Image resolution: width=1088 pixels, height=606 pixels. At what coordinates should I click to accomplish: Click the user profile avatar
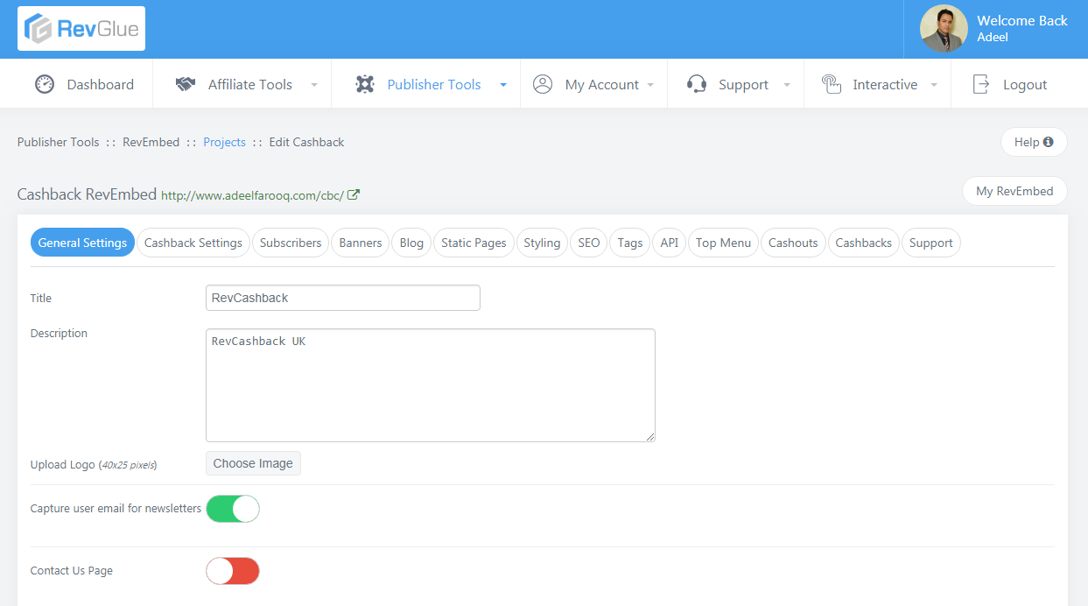point(944,29)
